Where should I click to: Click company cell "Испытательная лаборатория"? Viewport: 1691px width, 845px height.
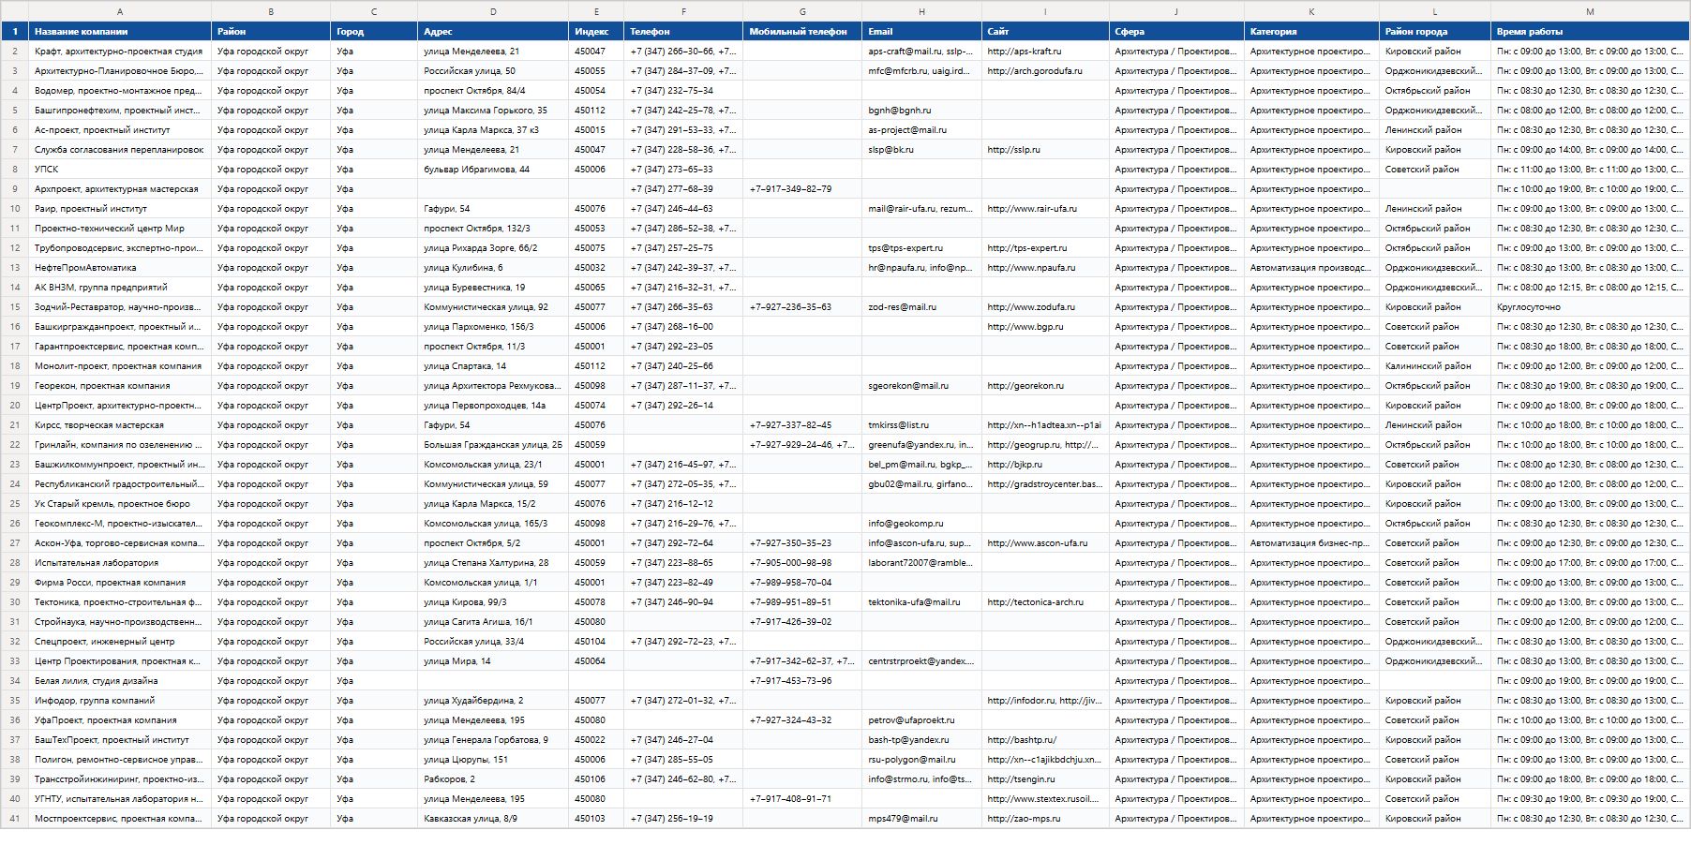[120, 562]
